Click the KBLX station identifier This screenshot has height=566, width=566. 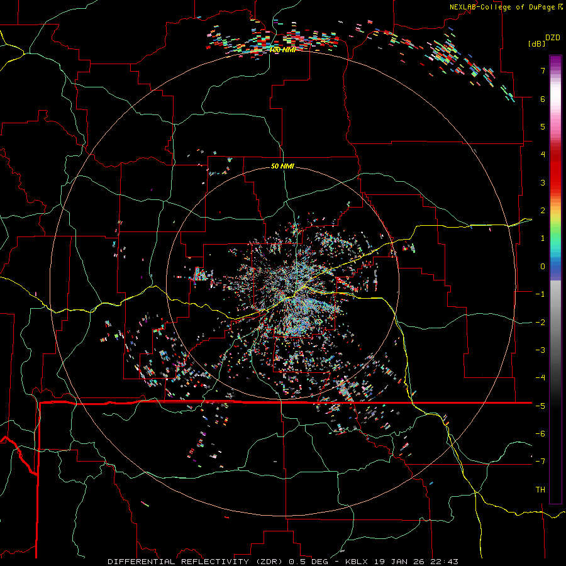tap(357, 562)
